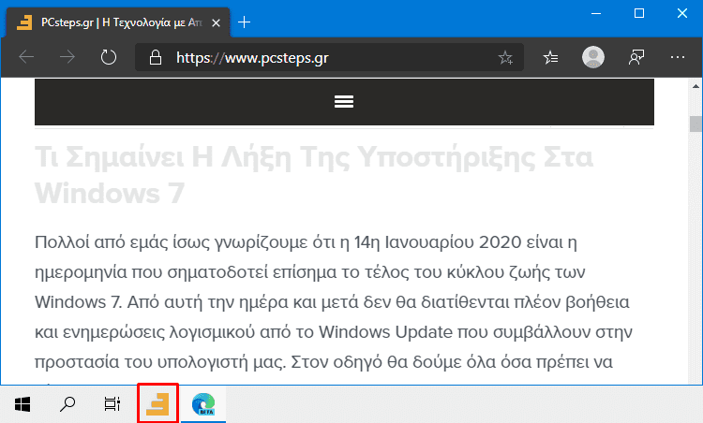Maximize the Edge browser window
The image size is (703, 423).
(639, 13)
